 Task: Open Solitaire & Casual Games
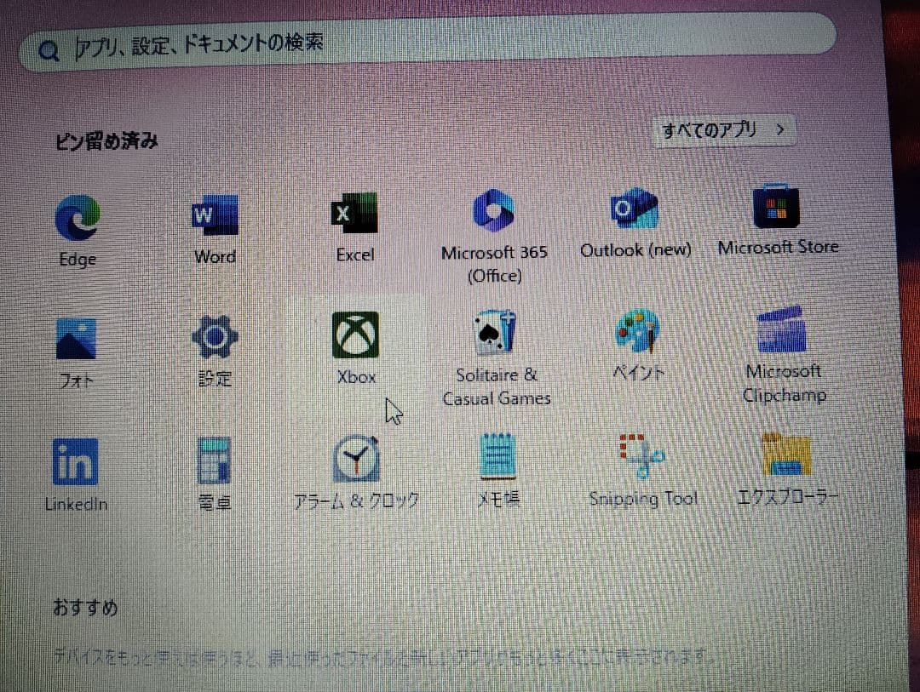coord(496,332)
